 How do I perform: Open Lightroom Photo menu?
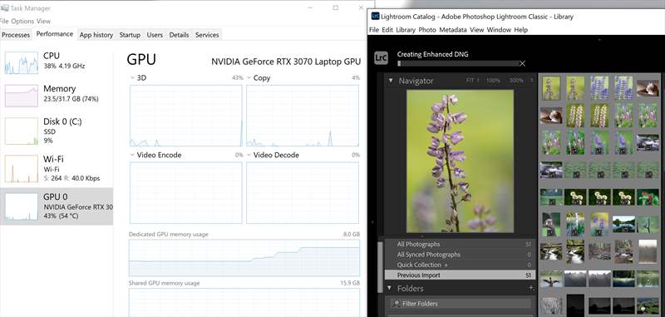point(427,30)
